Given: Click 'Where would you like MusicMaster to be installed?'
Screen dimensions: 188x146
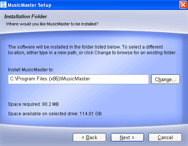Looking at the screenshot, I should (52, 24).
